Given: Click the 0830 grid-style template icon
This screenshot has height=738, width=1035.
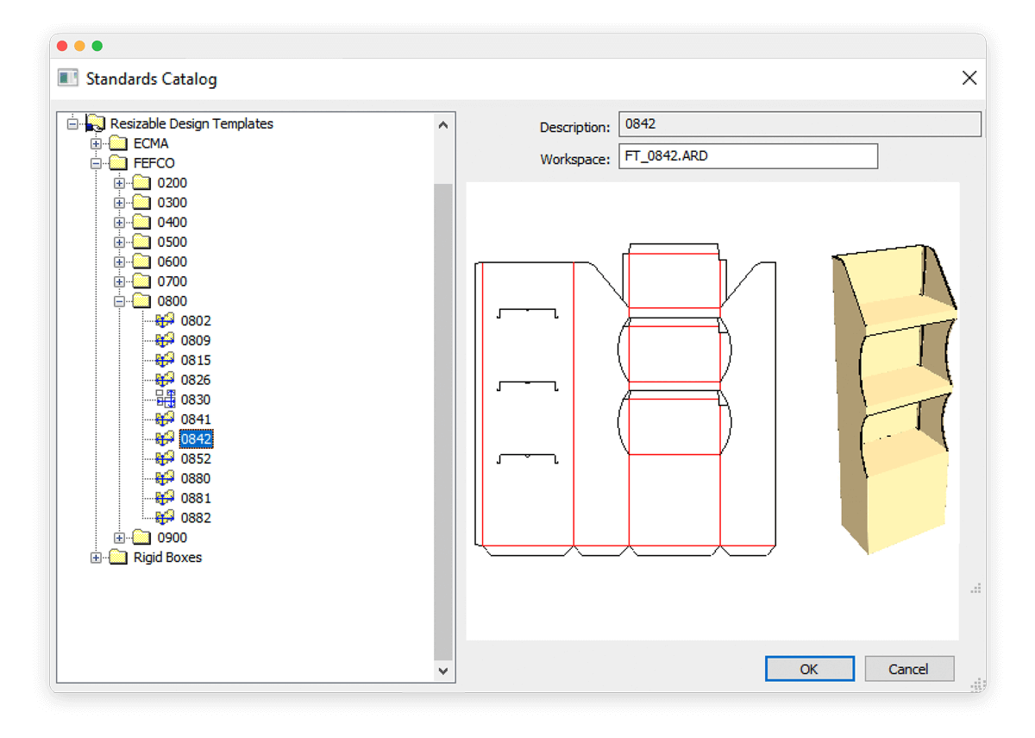Looking at the screenshot, I should 165,400.
